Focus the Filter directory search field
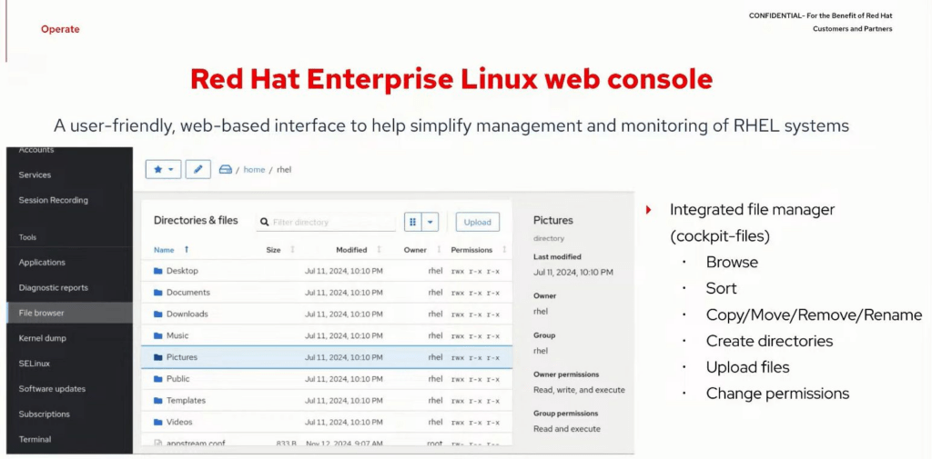Viewport: 932px width, 459px height. [x=326, y=222]
